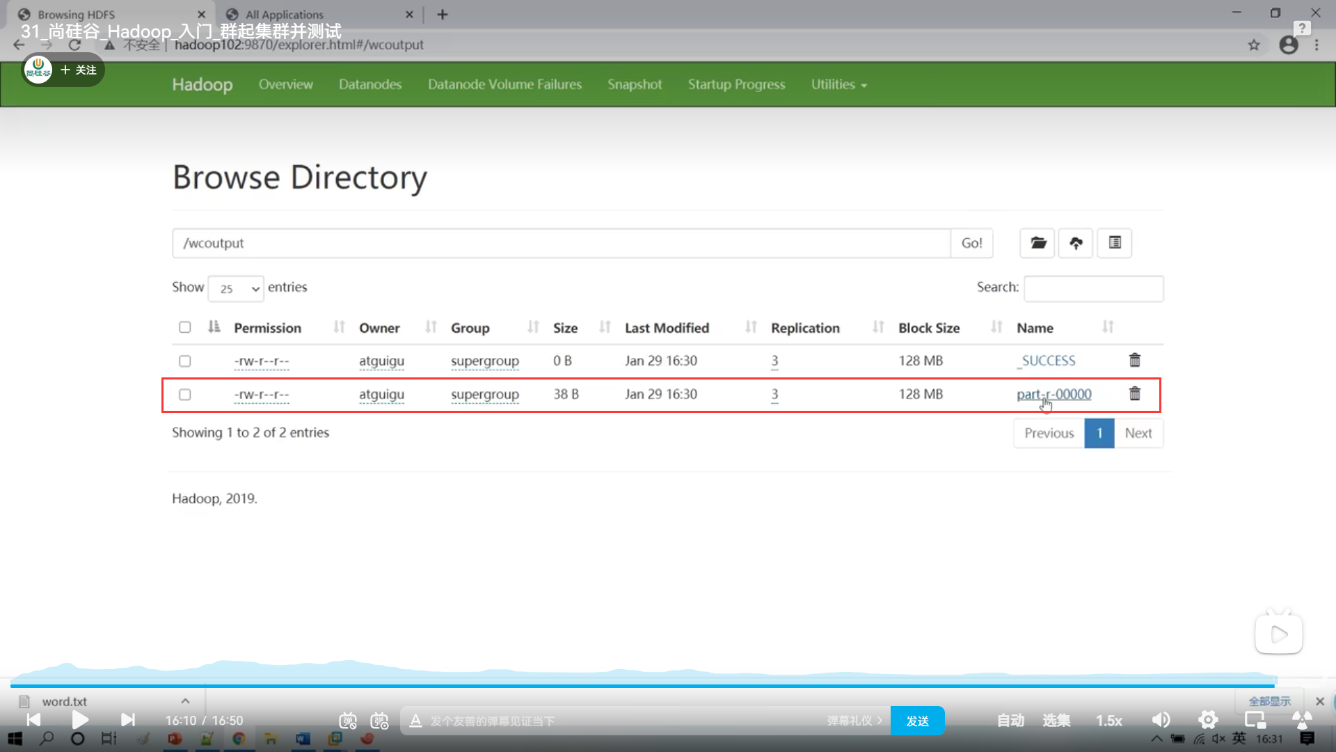The height and width of the screenshot is (752, 1336).
Task: Open the browser profile avatar icon
Action: (1289, 45)
